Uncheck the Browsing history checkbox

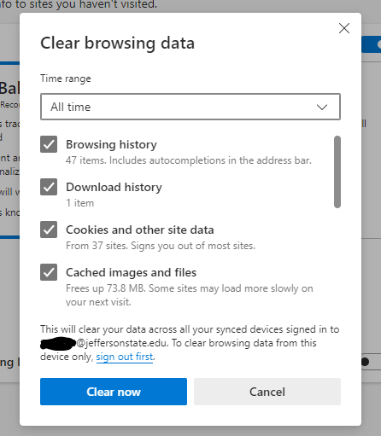[x=49, y=144]
